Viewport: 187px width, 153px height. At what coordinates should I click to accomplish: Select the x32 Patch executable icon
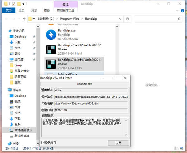(51, 49)
